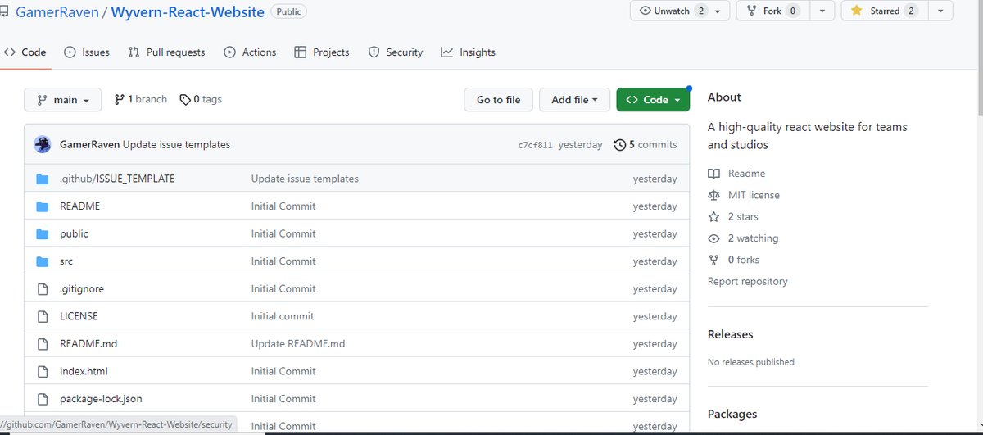
Task: Click the repository icon beside GamerRaven
Action: click(5, 12)
